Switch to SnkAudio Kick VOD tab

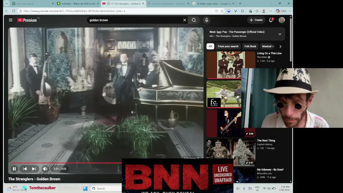tap(78, 3)
